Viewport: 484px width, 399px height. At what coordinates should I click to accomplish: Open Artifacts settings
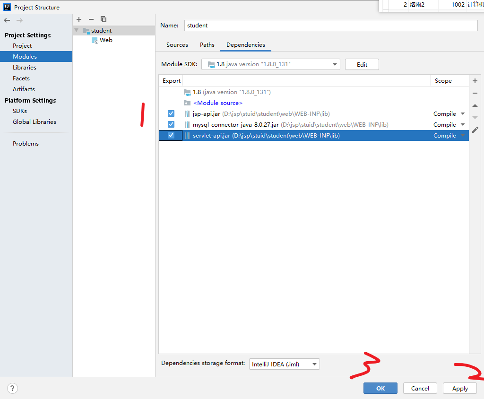click(24, 89)
